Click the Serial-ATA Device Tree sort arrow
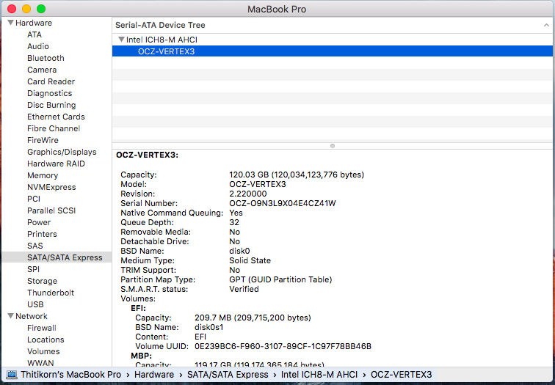This screenshot has width=555, height=385. [x=545, y=25]
